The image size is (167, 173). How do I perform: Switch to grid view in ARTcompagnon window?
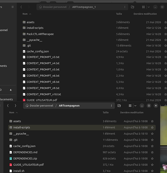130,106
